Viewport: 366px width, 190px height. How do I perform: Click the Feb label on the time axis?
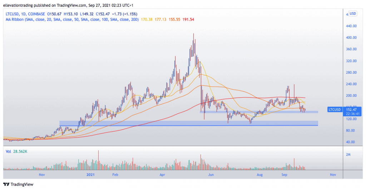[115, 175]
